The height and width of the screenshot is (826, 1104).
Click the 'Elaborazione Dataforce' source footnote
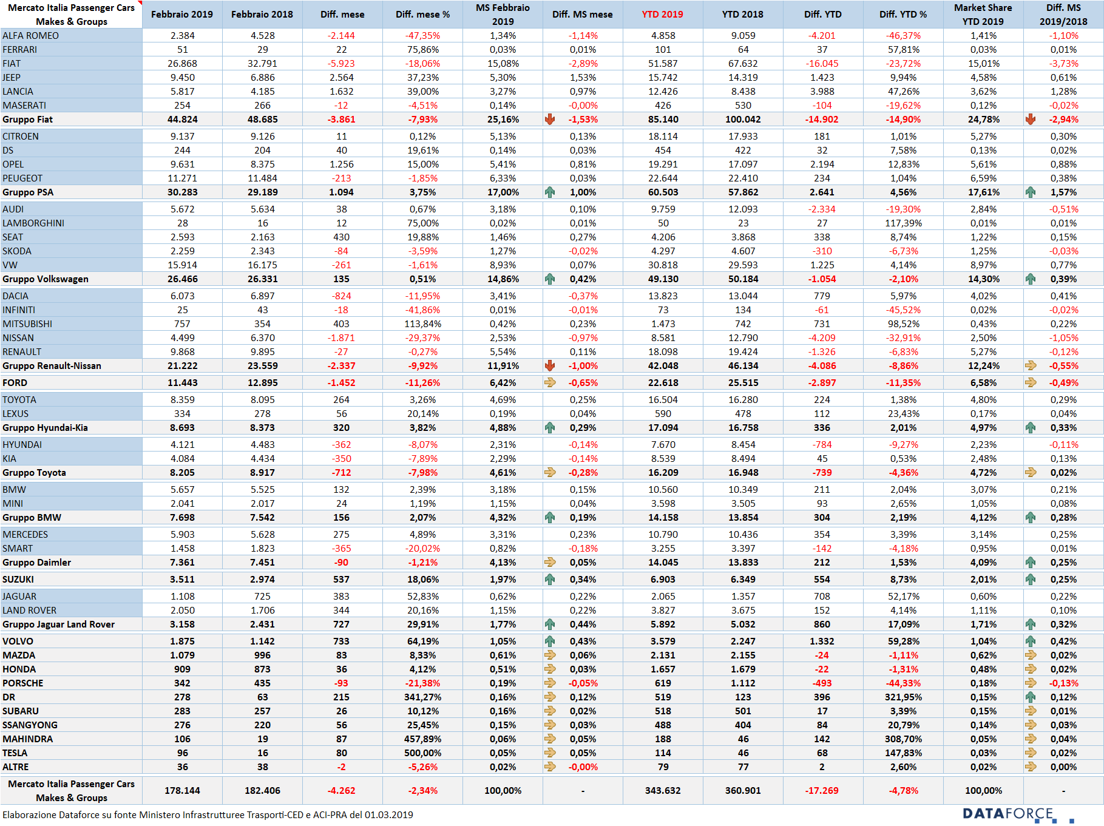(x=208, y=815)
